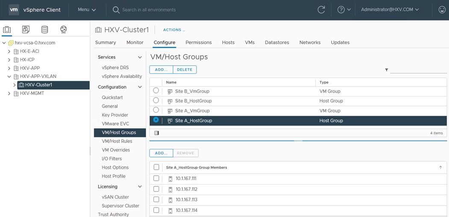
Task: Sort by Site A_HostGroup Group Members column header
Action: [x=197, y=168]
